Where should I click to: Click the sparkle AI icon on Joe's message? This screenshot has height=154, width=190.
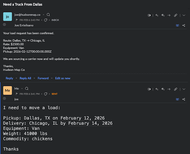tap(149, 15)
